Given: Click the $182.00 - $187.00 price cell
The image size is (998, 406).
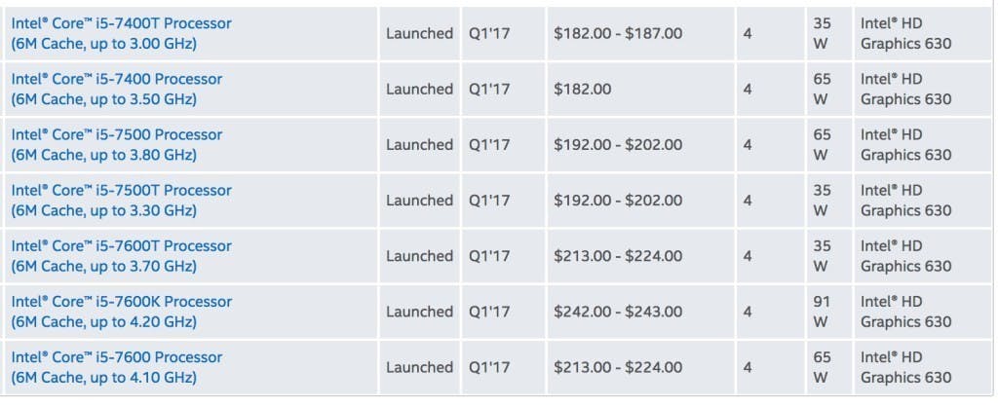Looking at the screenshot, I should pyautogui.click(x=618, y=33).
